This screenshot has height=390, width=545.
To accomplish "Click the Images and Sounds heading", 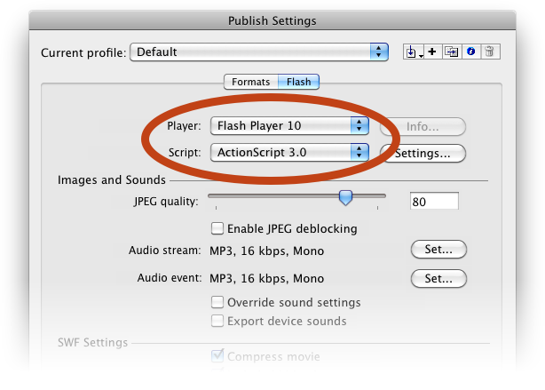I will point(112,179).
